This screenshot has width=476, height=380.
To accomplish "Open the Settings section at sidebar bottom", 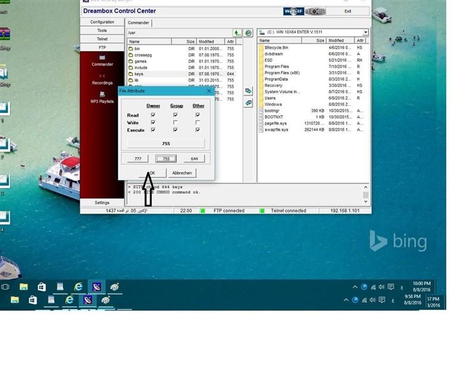I will point(102,203).
